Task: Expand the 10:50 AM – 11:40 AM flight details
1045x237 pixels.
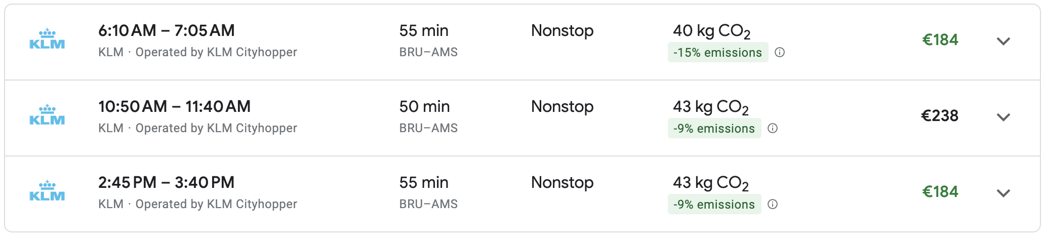Action: 1003,117
